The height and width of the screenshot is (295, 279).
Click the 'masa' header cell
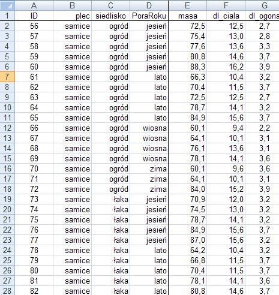[x=187, y=16]
